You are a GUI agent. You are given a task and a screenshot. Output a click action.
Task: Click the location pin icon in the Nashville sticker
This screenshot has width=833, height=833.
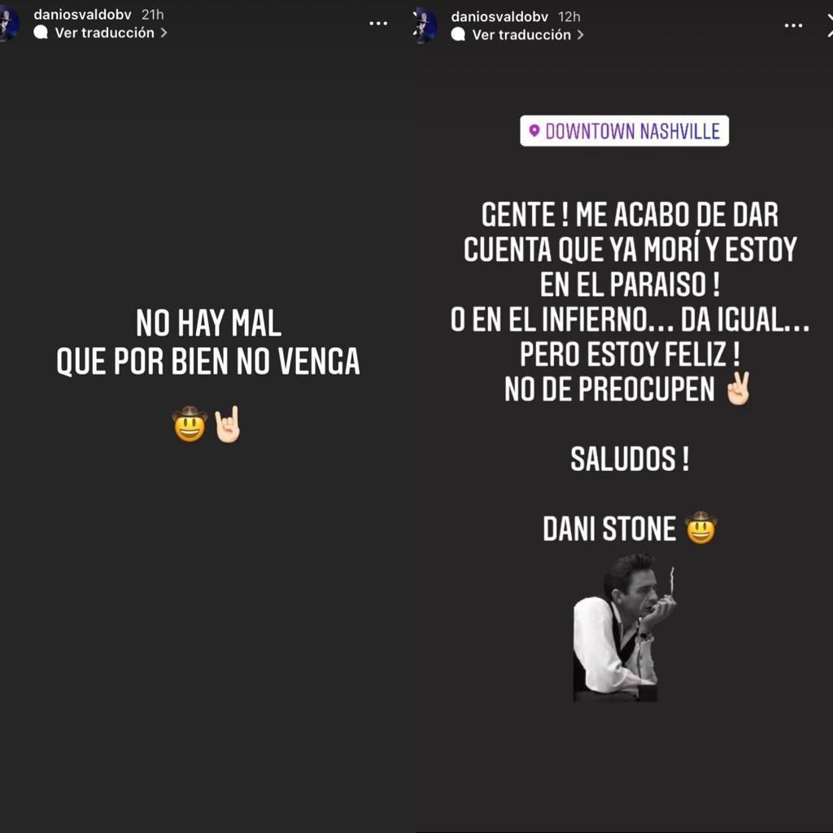click(x=534, y=130)
